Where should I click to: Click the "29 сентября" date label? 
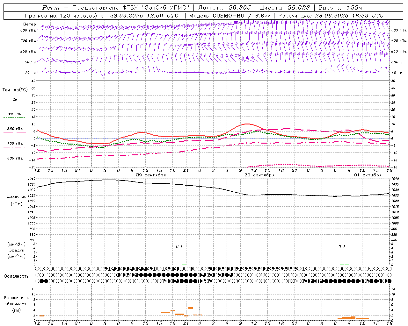click(x=151, y=175)
